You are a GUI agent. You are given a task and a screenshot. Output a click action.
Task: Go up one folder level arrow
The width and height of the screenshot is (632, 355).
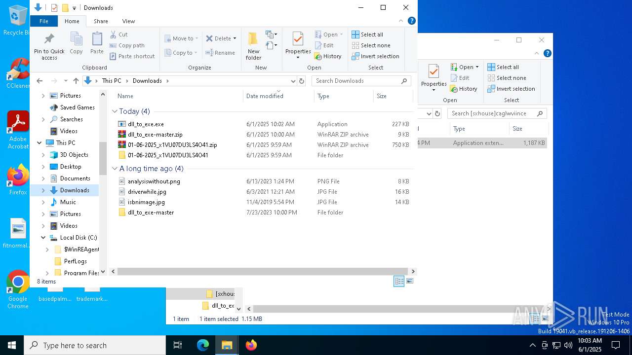click(76, 81)
